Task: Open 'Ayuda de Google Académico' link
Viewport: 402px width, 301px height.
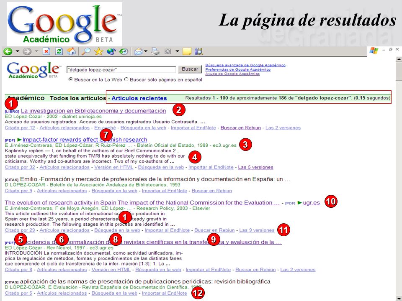Action: point(232,74)
